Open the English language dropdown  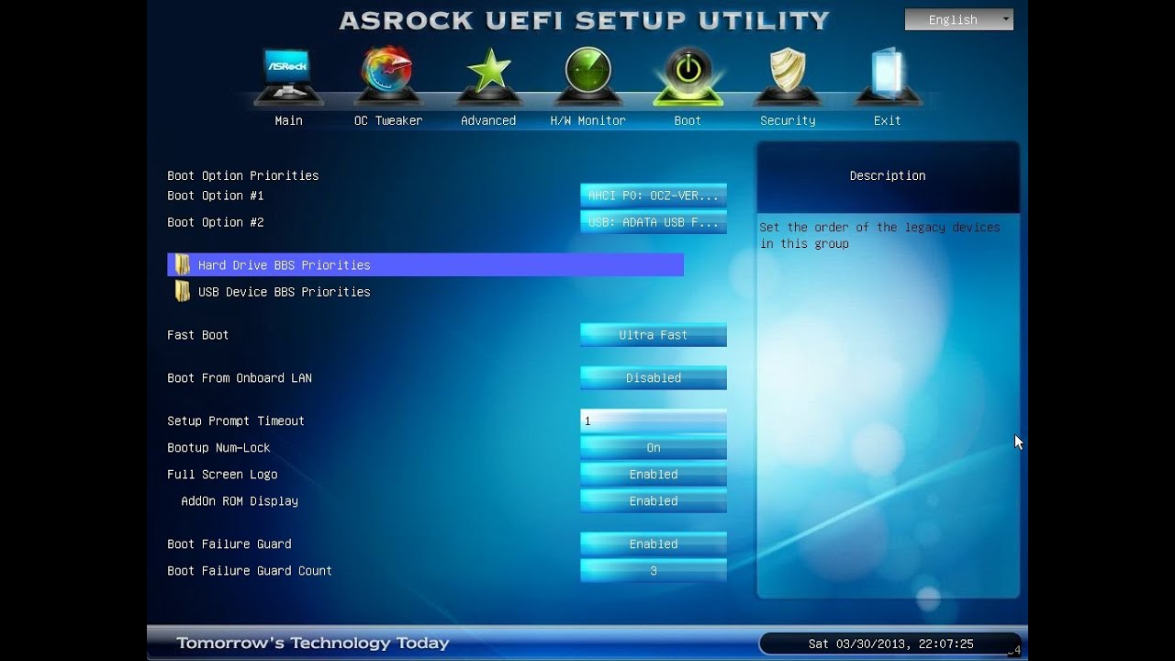pos(959,19)
